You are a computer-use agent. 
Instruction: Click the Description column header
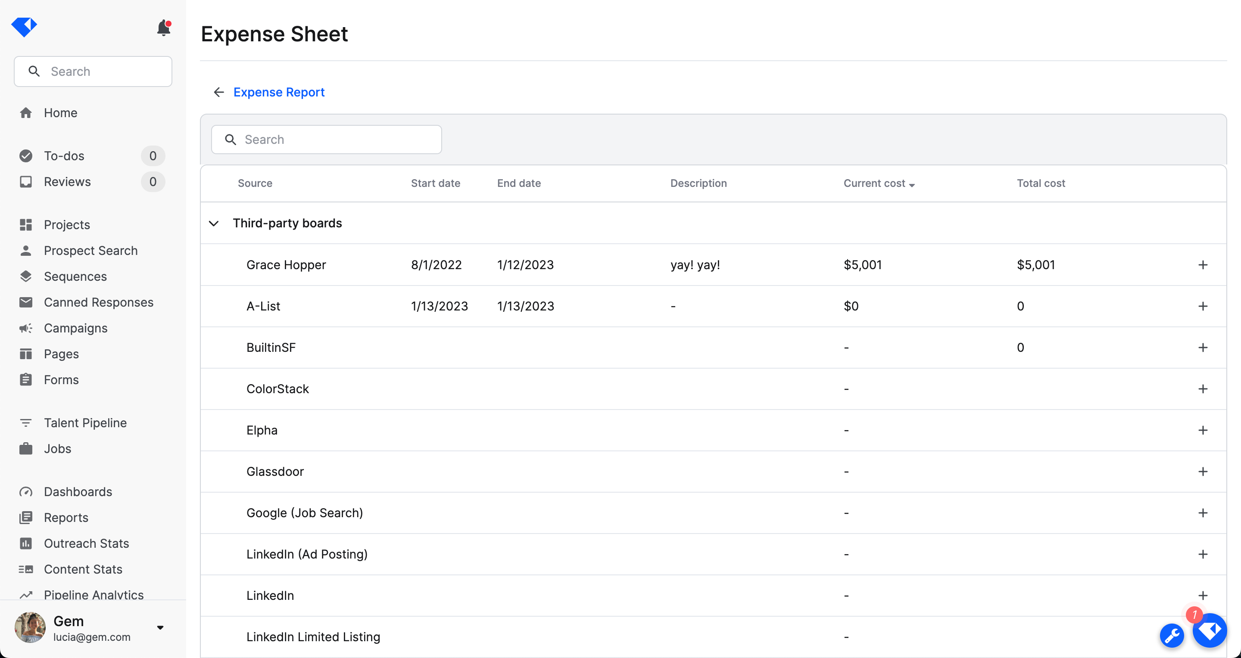[x=698, y=183]
